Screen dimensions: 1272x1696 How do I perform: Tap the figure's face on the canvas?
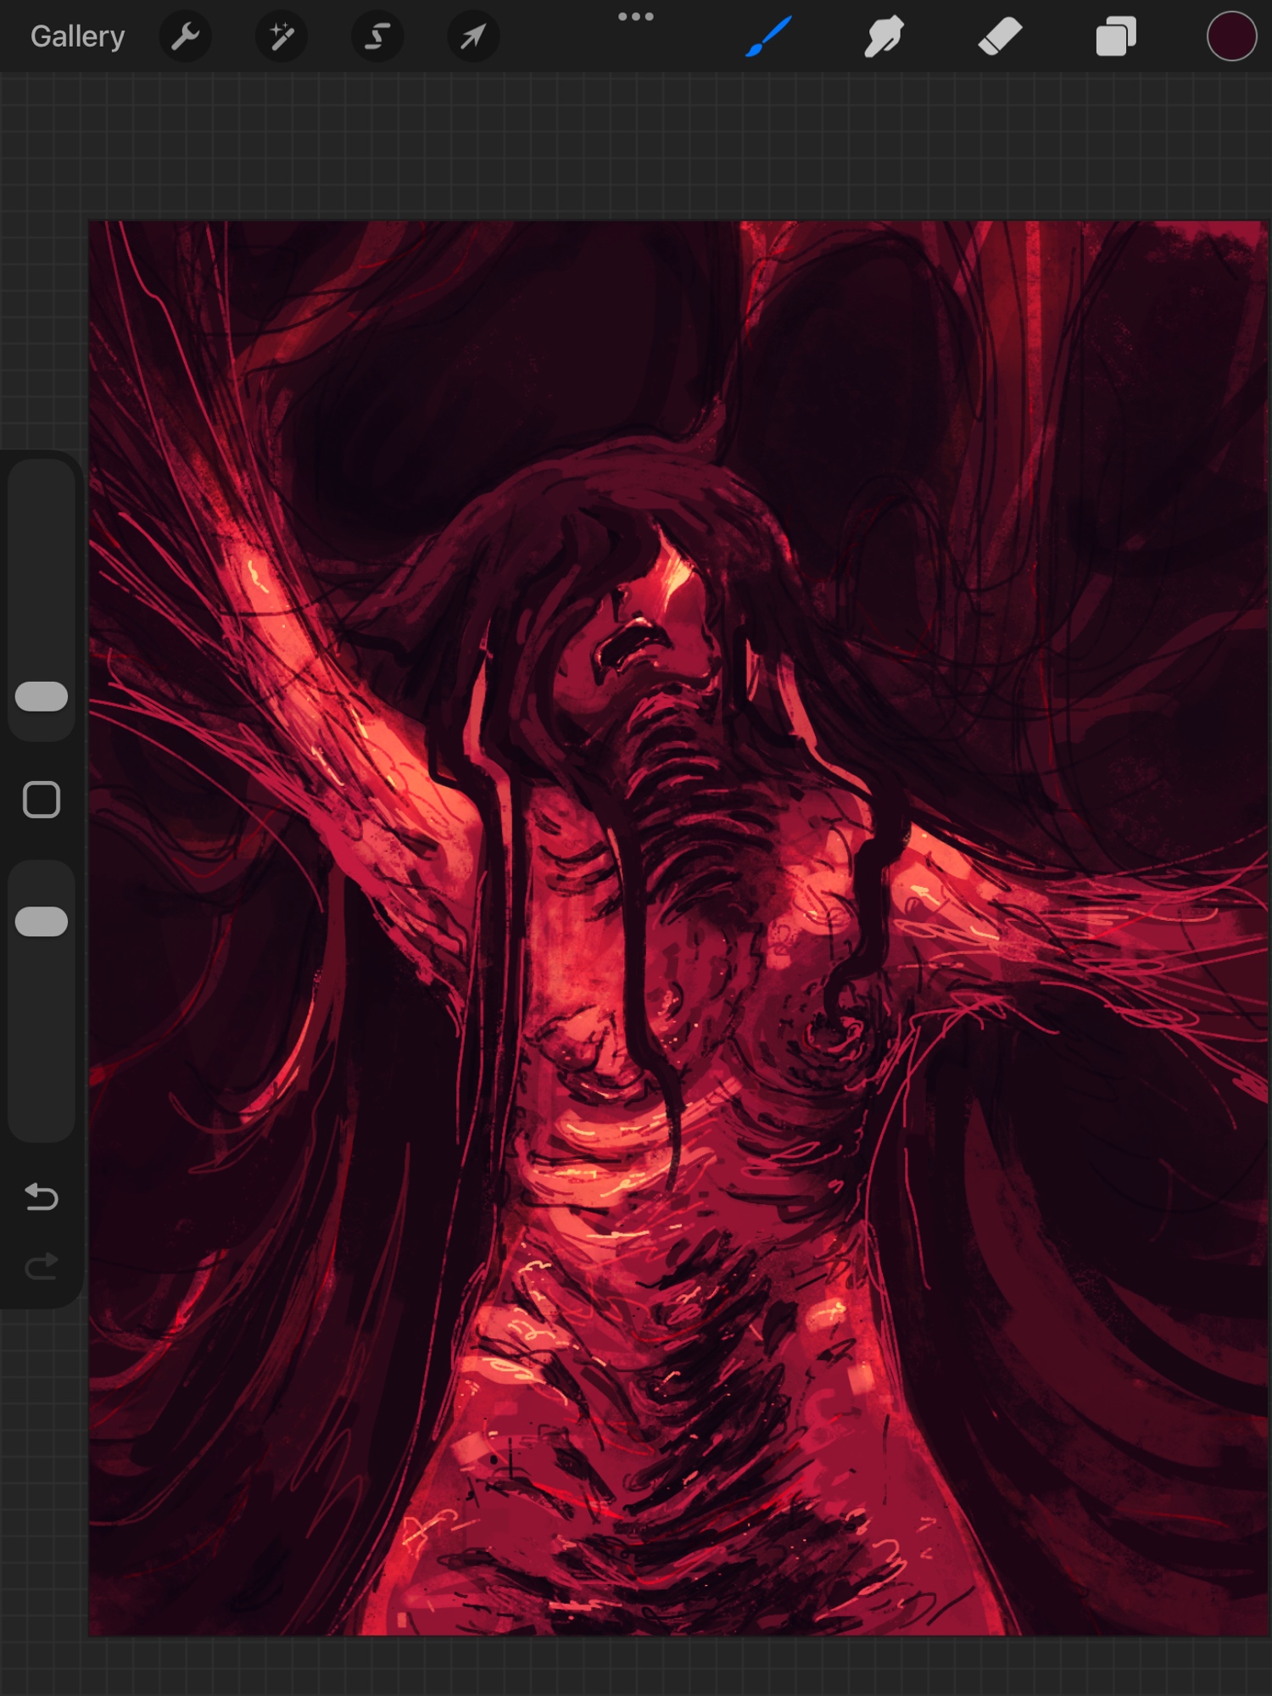point(653,636)
